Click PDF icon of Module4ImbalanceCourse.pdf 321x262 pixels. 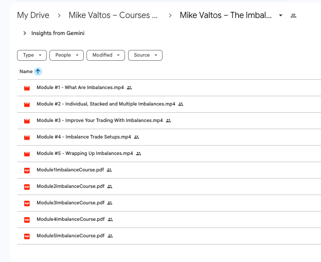(27, 220)
